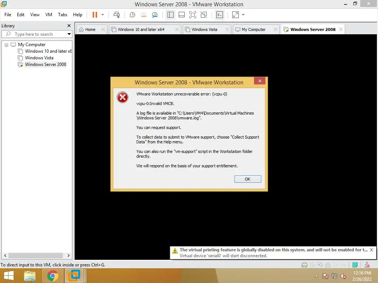This screenshot has width=378, height=283.
Task: Click the Action Center flag tray icon
Action: [325, 276]
